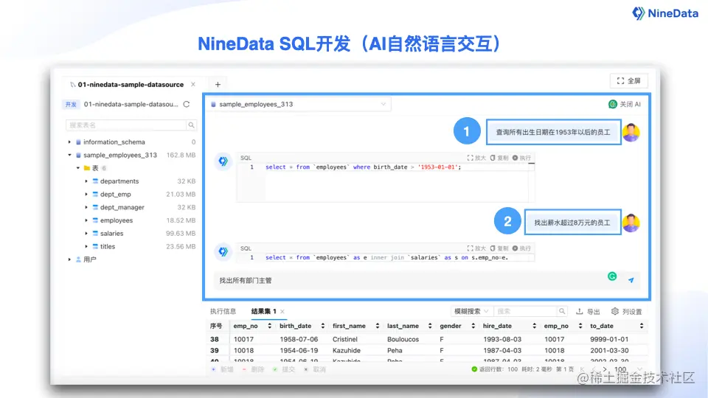Screen dimensions: 708x398
Task: Expand the employees table node
Action: [86, 220]
